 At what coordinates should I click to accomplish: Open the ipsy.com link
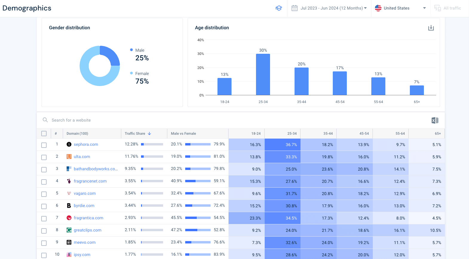[82, 255]
